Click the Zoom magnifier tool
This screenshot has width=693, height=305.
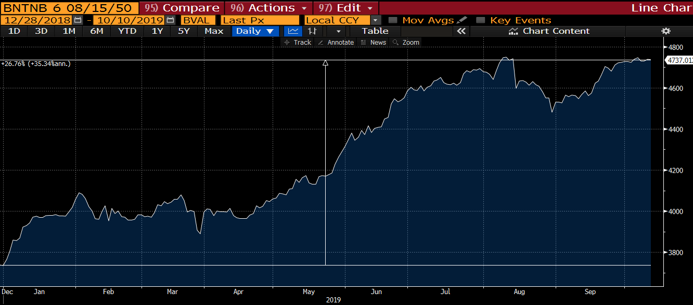click(x=406, y=43)
